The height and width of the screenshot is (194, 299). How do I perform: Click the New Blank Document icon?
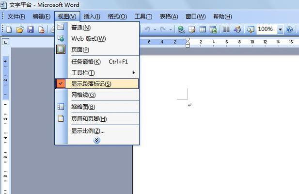coord(9,30)
